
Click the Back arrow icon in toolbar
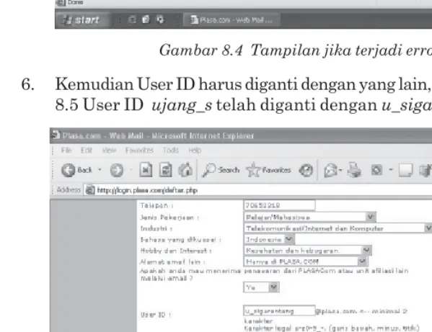pyautogui.click(x=68, y=170)
